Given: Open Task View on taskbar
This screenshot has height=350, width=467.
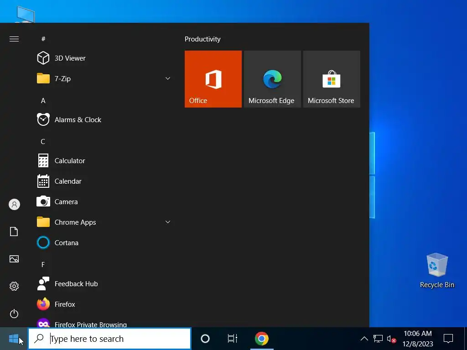Looking at the screenshot, I should (x=232, y=339).
